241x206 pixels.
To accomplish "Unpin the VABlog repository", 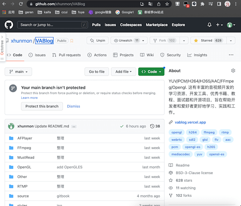I will click(x=97, y=40).
